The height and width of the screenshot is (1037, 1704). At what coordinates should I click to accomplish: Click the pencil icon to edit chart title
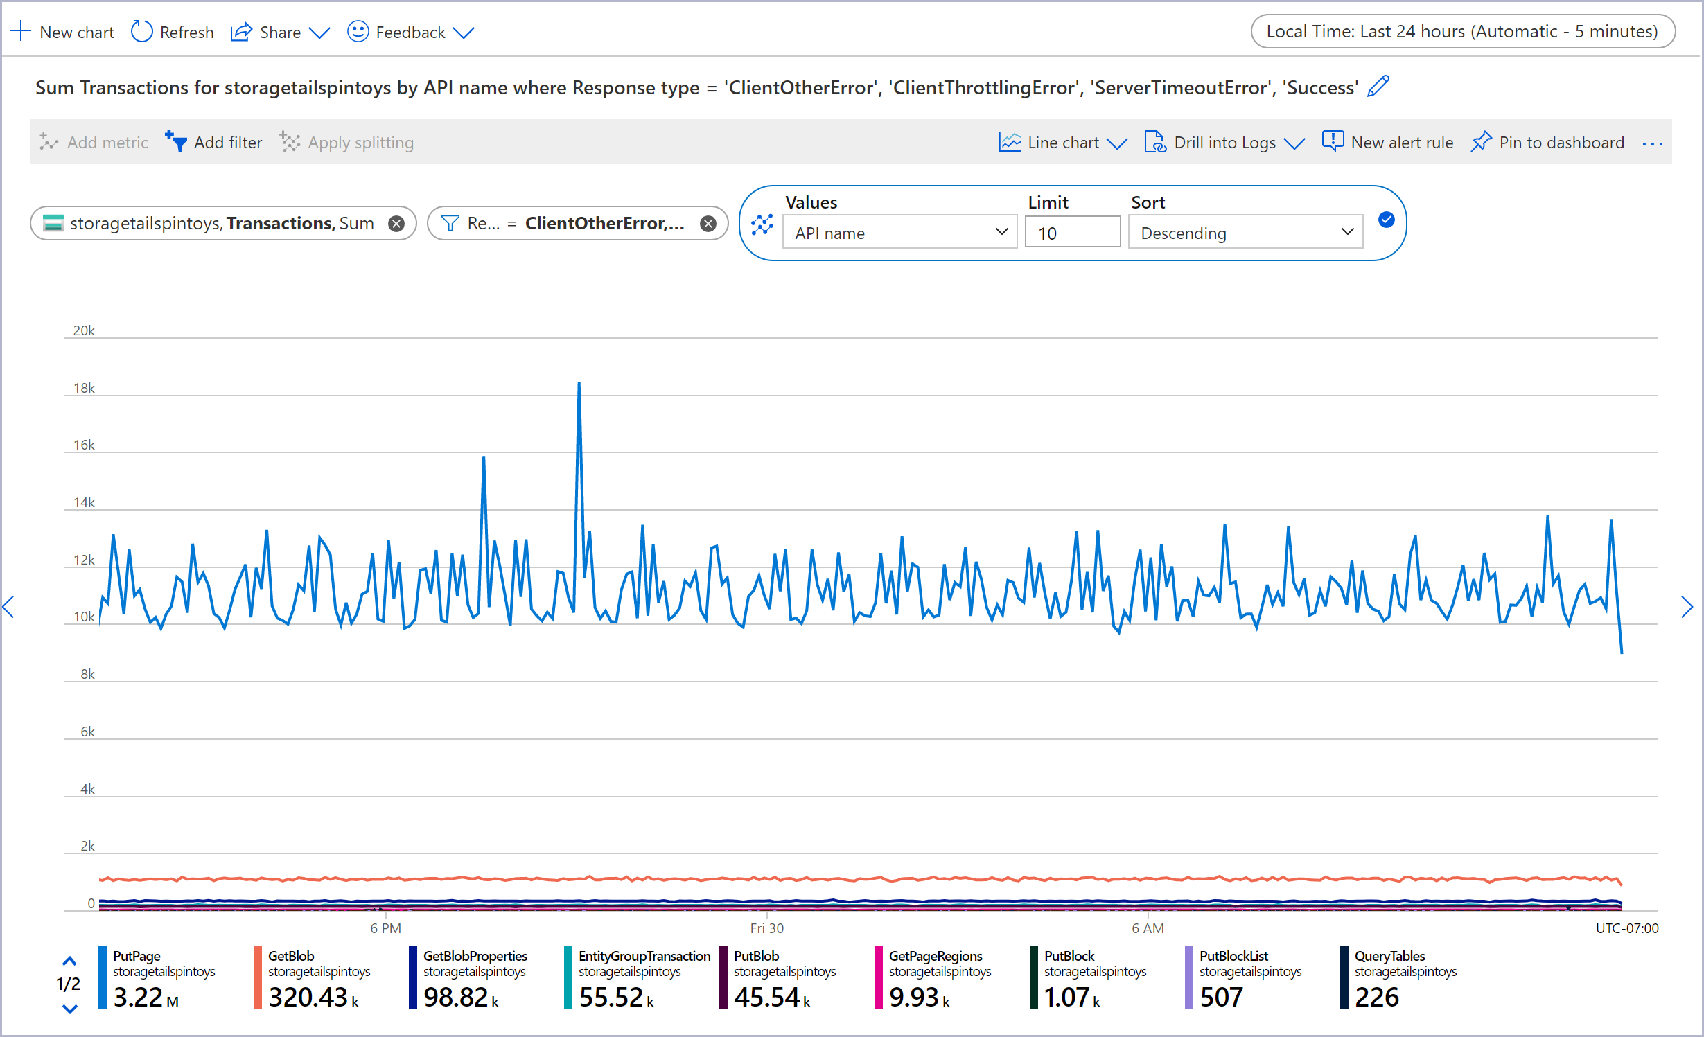(1378, 87)
